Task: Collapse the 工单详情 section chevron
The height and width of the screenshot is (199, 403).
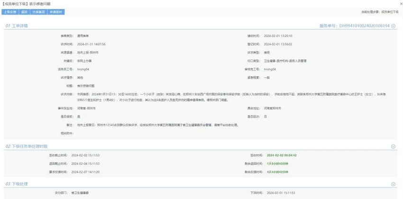Action: pyautogui.click(x=394, y=26)
